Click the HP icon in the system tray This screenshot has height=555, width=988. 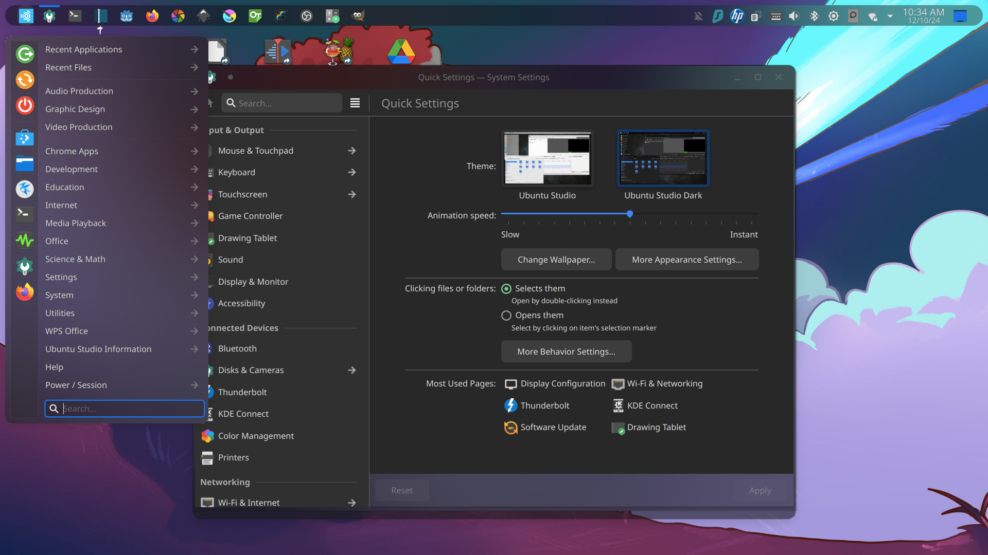(x=737, y=16)
